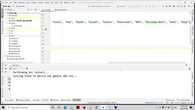The height and width of the screenshot is (110, 195).
Task: Open VLC from the taskbar
Action: (90, 107)
